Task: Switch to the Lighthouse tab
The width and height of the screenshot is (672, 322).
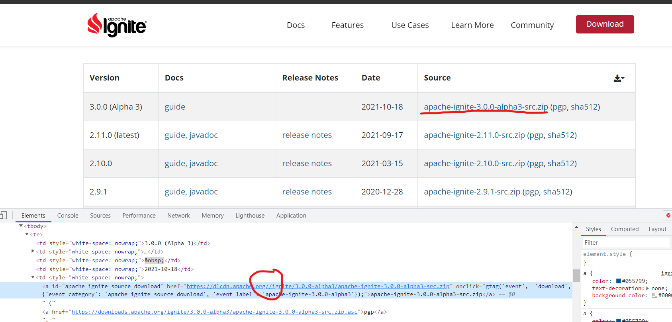Action: pyautogui.click(x=250, y=216)
